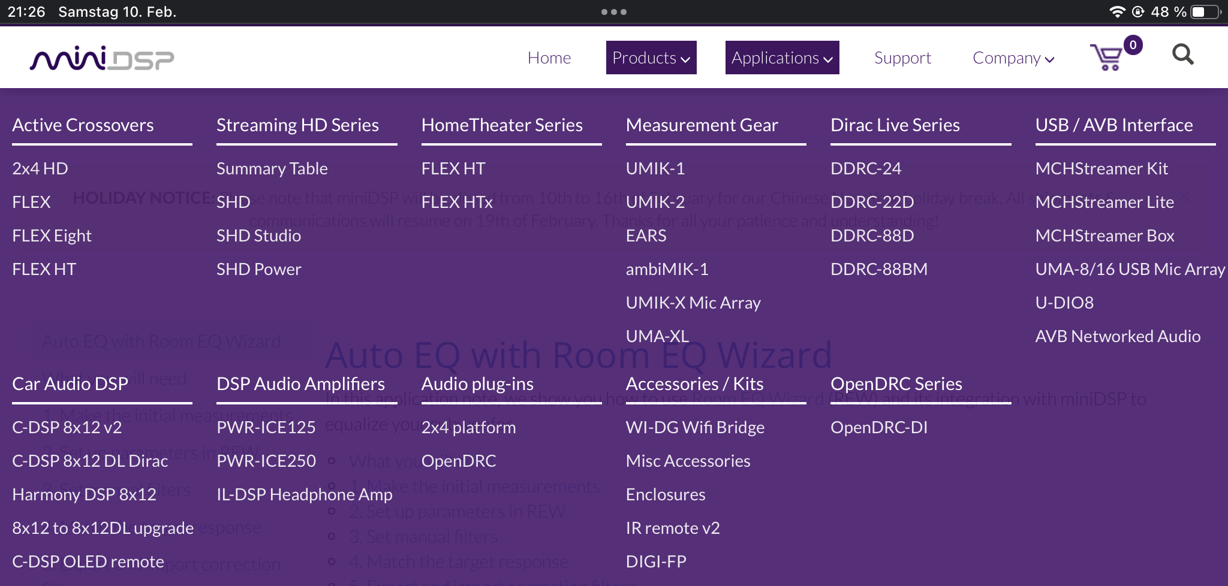Open Car Audio DSP category heading
The height and width of the screenshot is (586, 1228).
point(70,383)
